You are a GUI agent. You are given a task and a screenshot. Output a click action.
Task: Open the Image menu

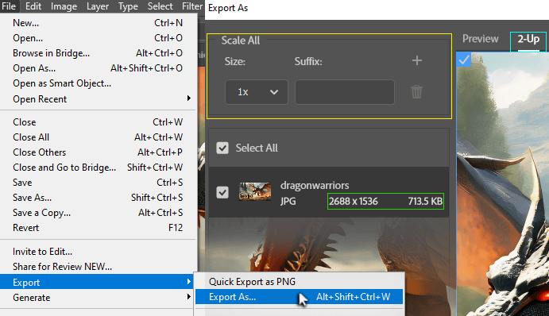(x=64, y=6)
